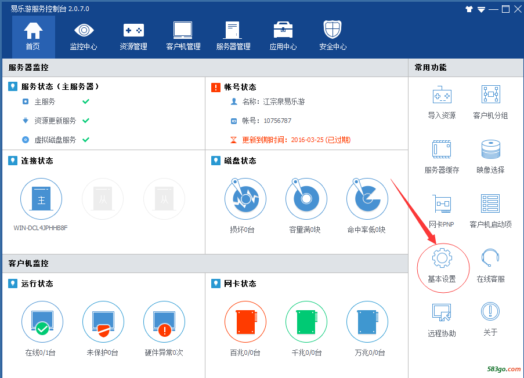Click the last greyed 从 server icon
Screen dimensions: 524x378
pyautogui.click(x=164, y=199)
